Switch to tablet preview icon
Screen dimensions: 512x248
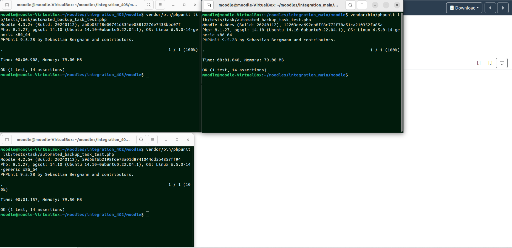coord(490,63)
